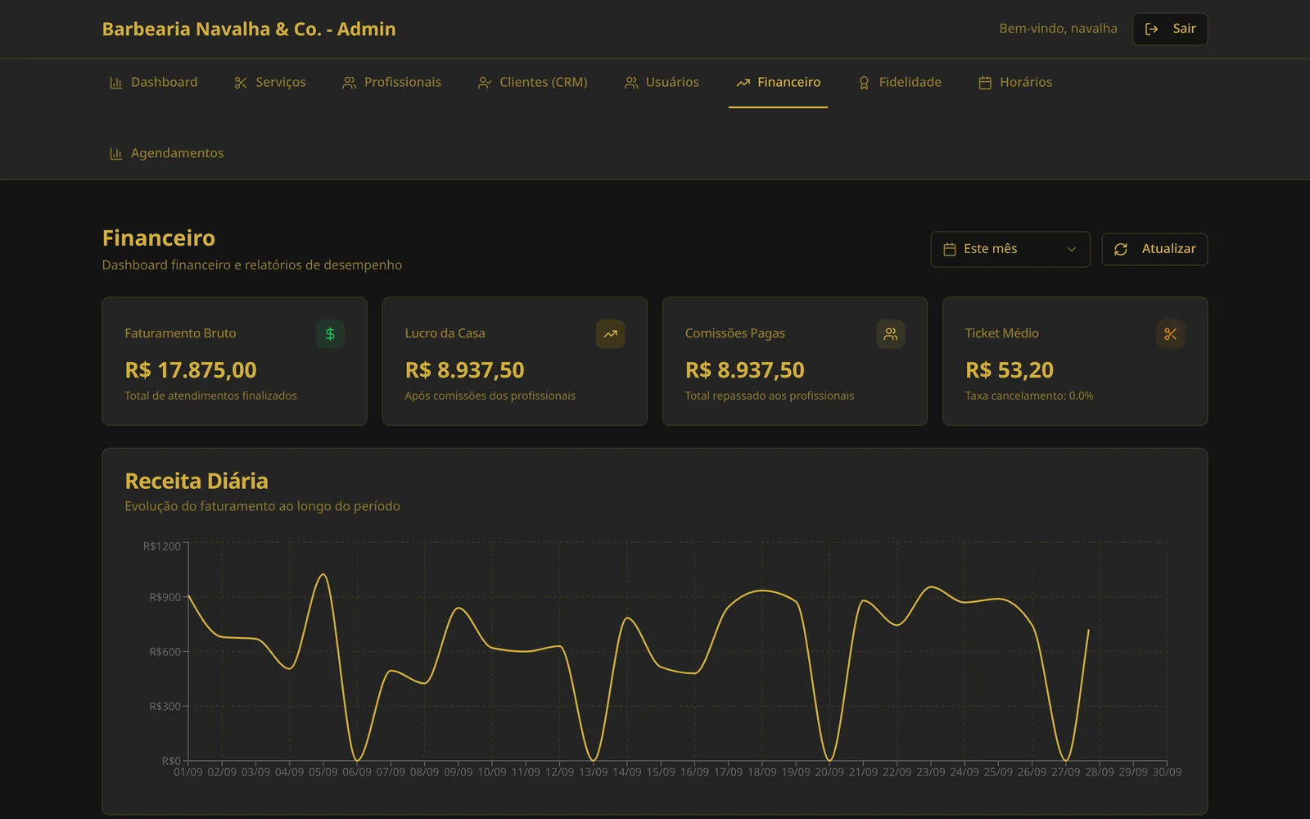Click the refresh arrows icon in Atualizar
Screen dimensions: 1310x819
tap(1121, 249)
